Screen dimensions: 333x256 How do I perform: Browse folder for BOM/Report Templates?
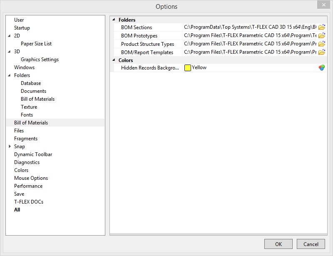(322, 52)
